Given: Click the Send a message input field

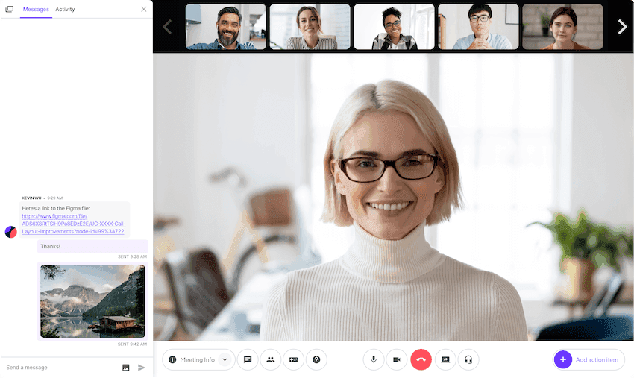Looking at the screenshot, I should coord(60,368).
